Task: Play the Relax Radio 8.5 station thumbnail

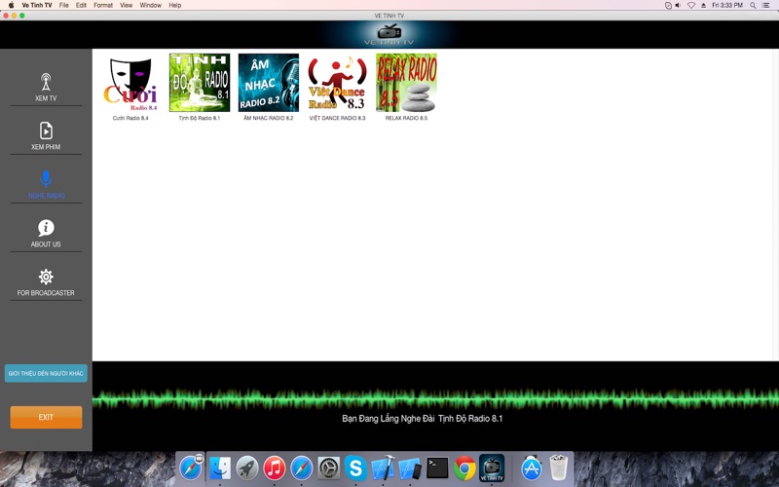Action: pyautogui.click(x=406, y=83)
